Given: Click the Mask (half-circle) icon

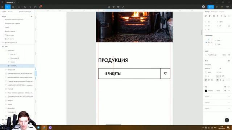Looking at the screenshot, I should 119,7.
